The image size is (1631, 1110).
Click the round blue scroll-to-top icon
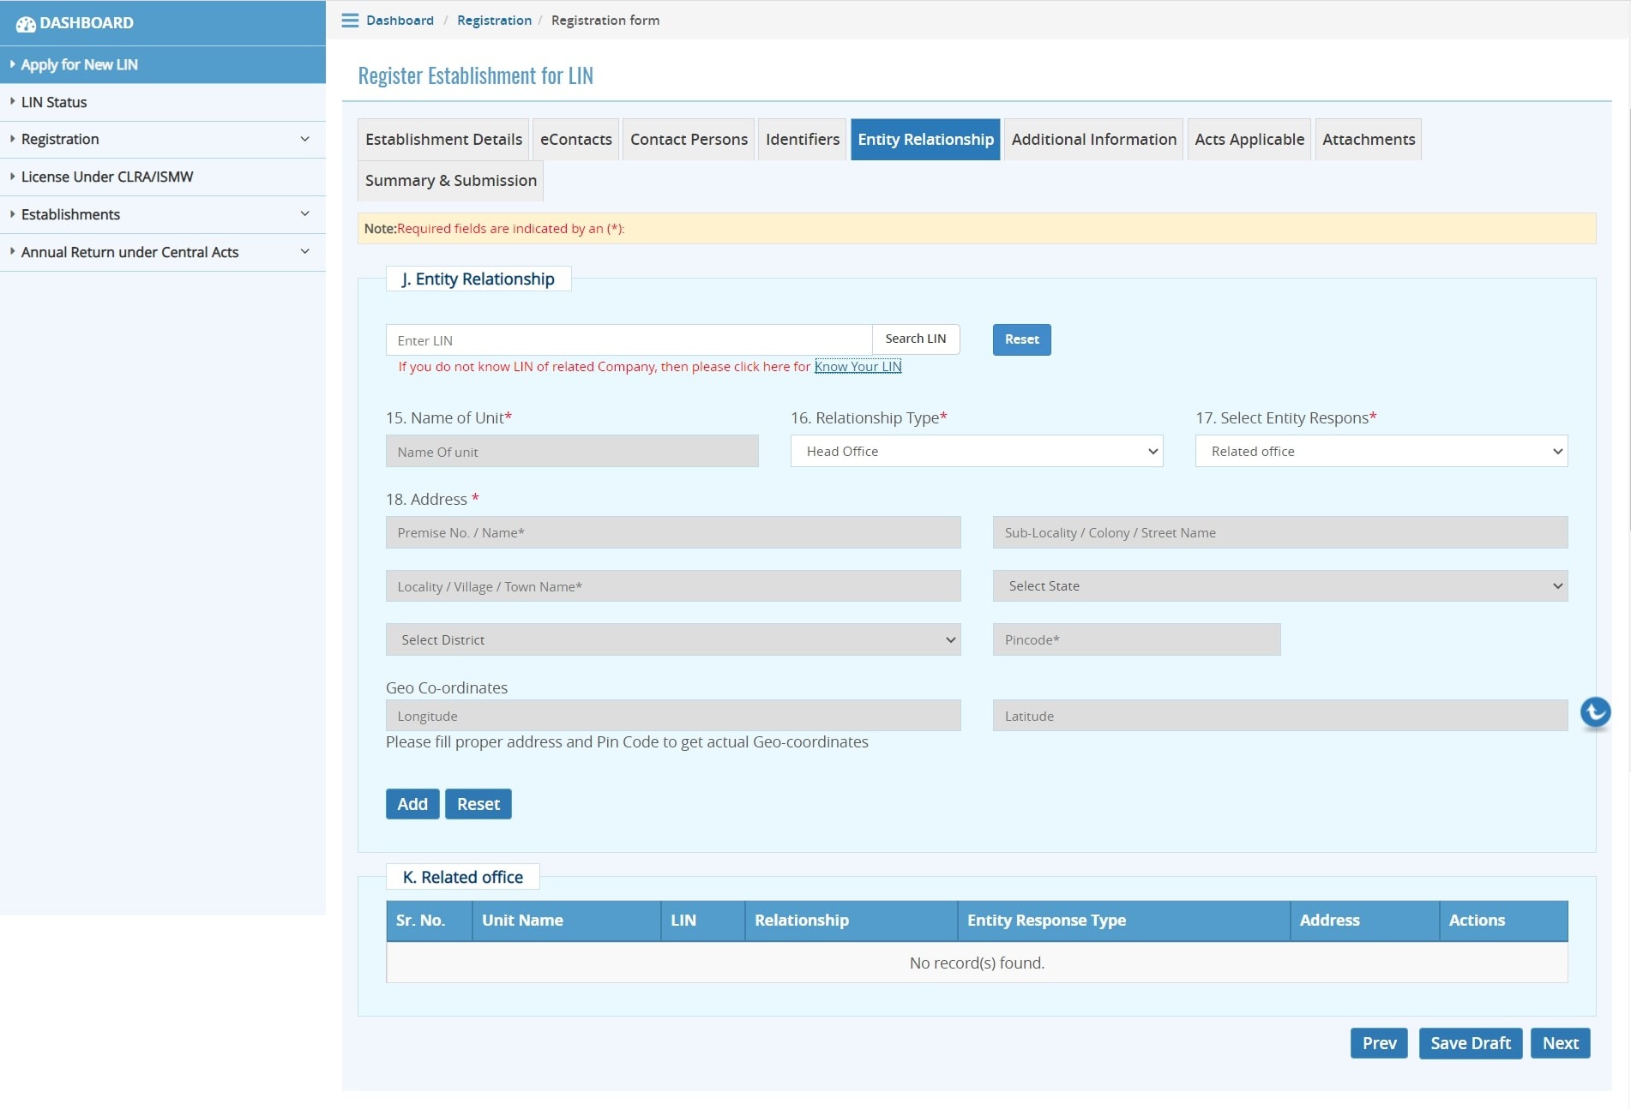tap(1595, 712)
